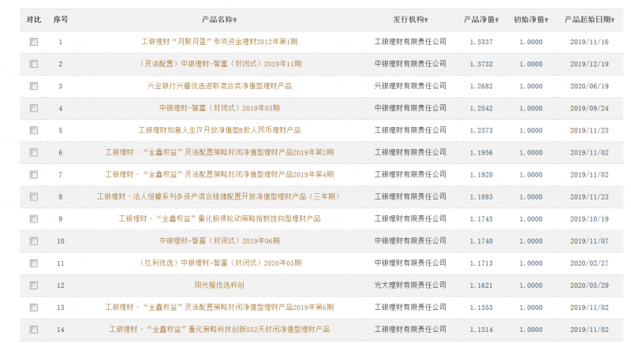Select net value 1.1883 cell
The height and width of the screenshot is (343, 631).
(x=481, y=196)
